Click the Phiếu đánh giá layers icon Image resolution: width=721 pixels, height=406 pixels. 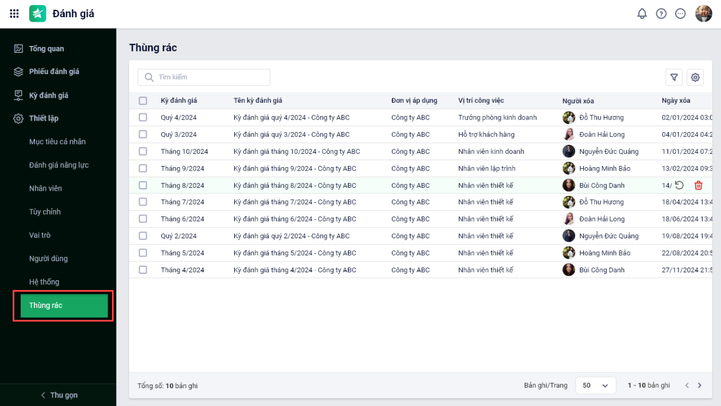pos(18,72)
